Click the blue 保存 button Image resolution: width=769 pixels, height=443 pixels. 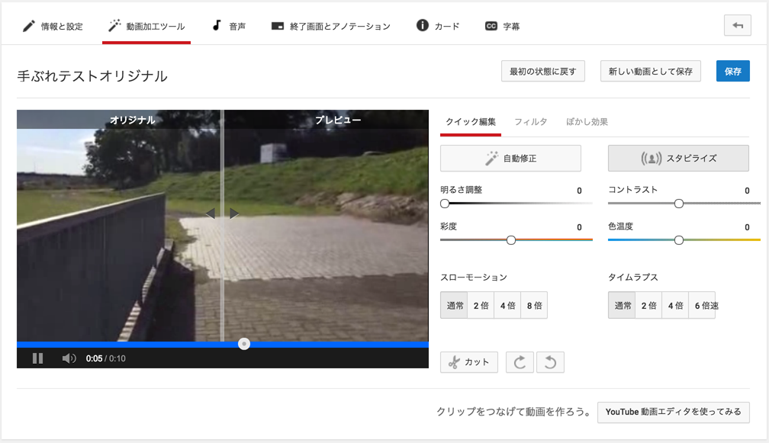coord(732,72)
